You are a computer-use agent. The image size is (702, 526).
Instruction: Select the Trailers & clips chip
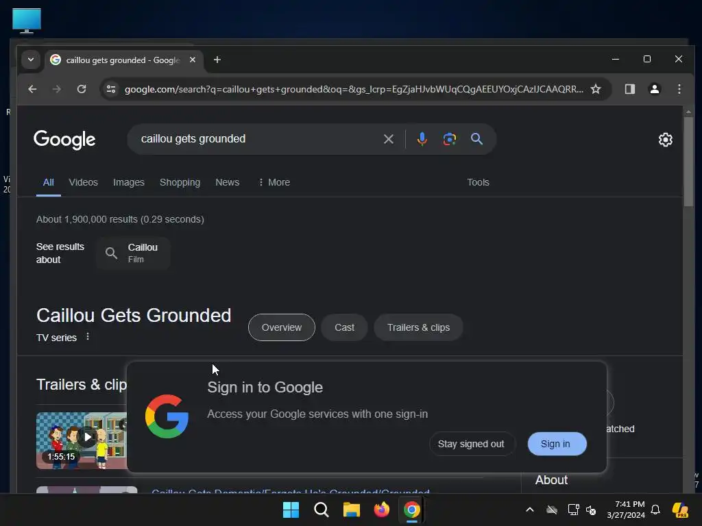click(418, 327)
